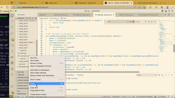Choose Copy Relative Path
This screenshot has height=98, width=175.
point(47,90)
